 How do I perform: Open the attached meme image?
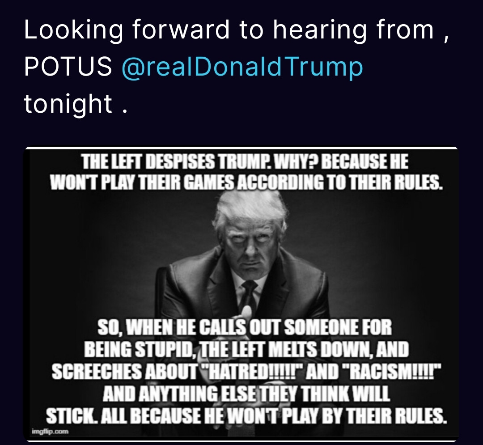coord(241,294)
